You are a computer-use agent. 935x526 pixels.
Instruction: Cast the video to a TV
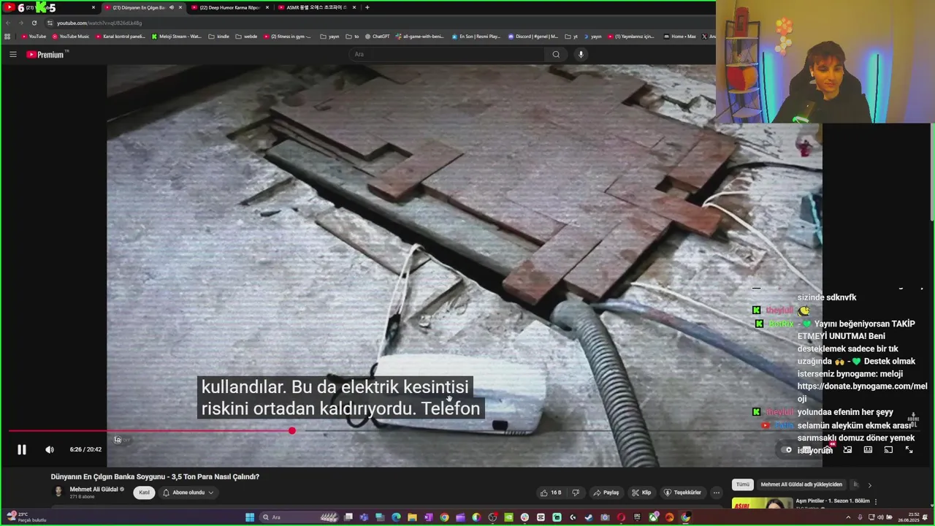pyautogui.click(x=888, y=449)
